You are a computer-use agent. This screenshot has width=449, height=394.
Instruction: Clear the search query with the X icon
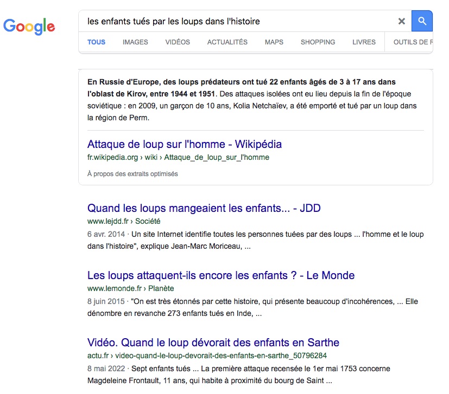(401, 21)
